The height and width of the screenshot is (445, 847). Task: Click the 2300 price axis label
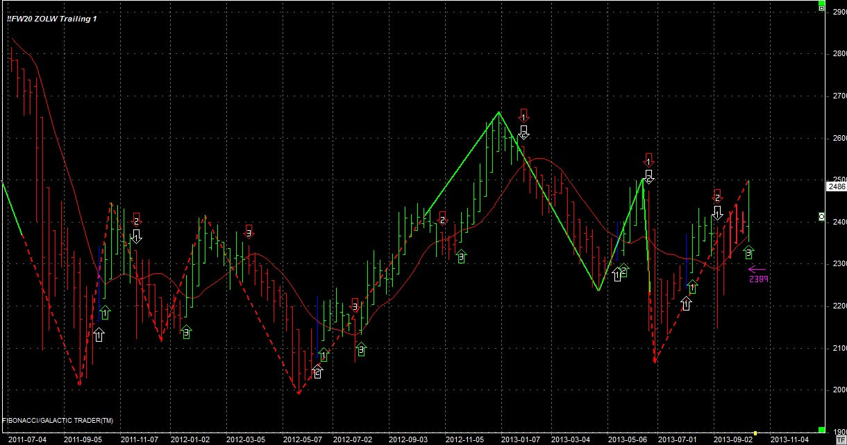pos(839,263)
